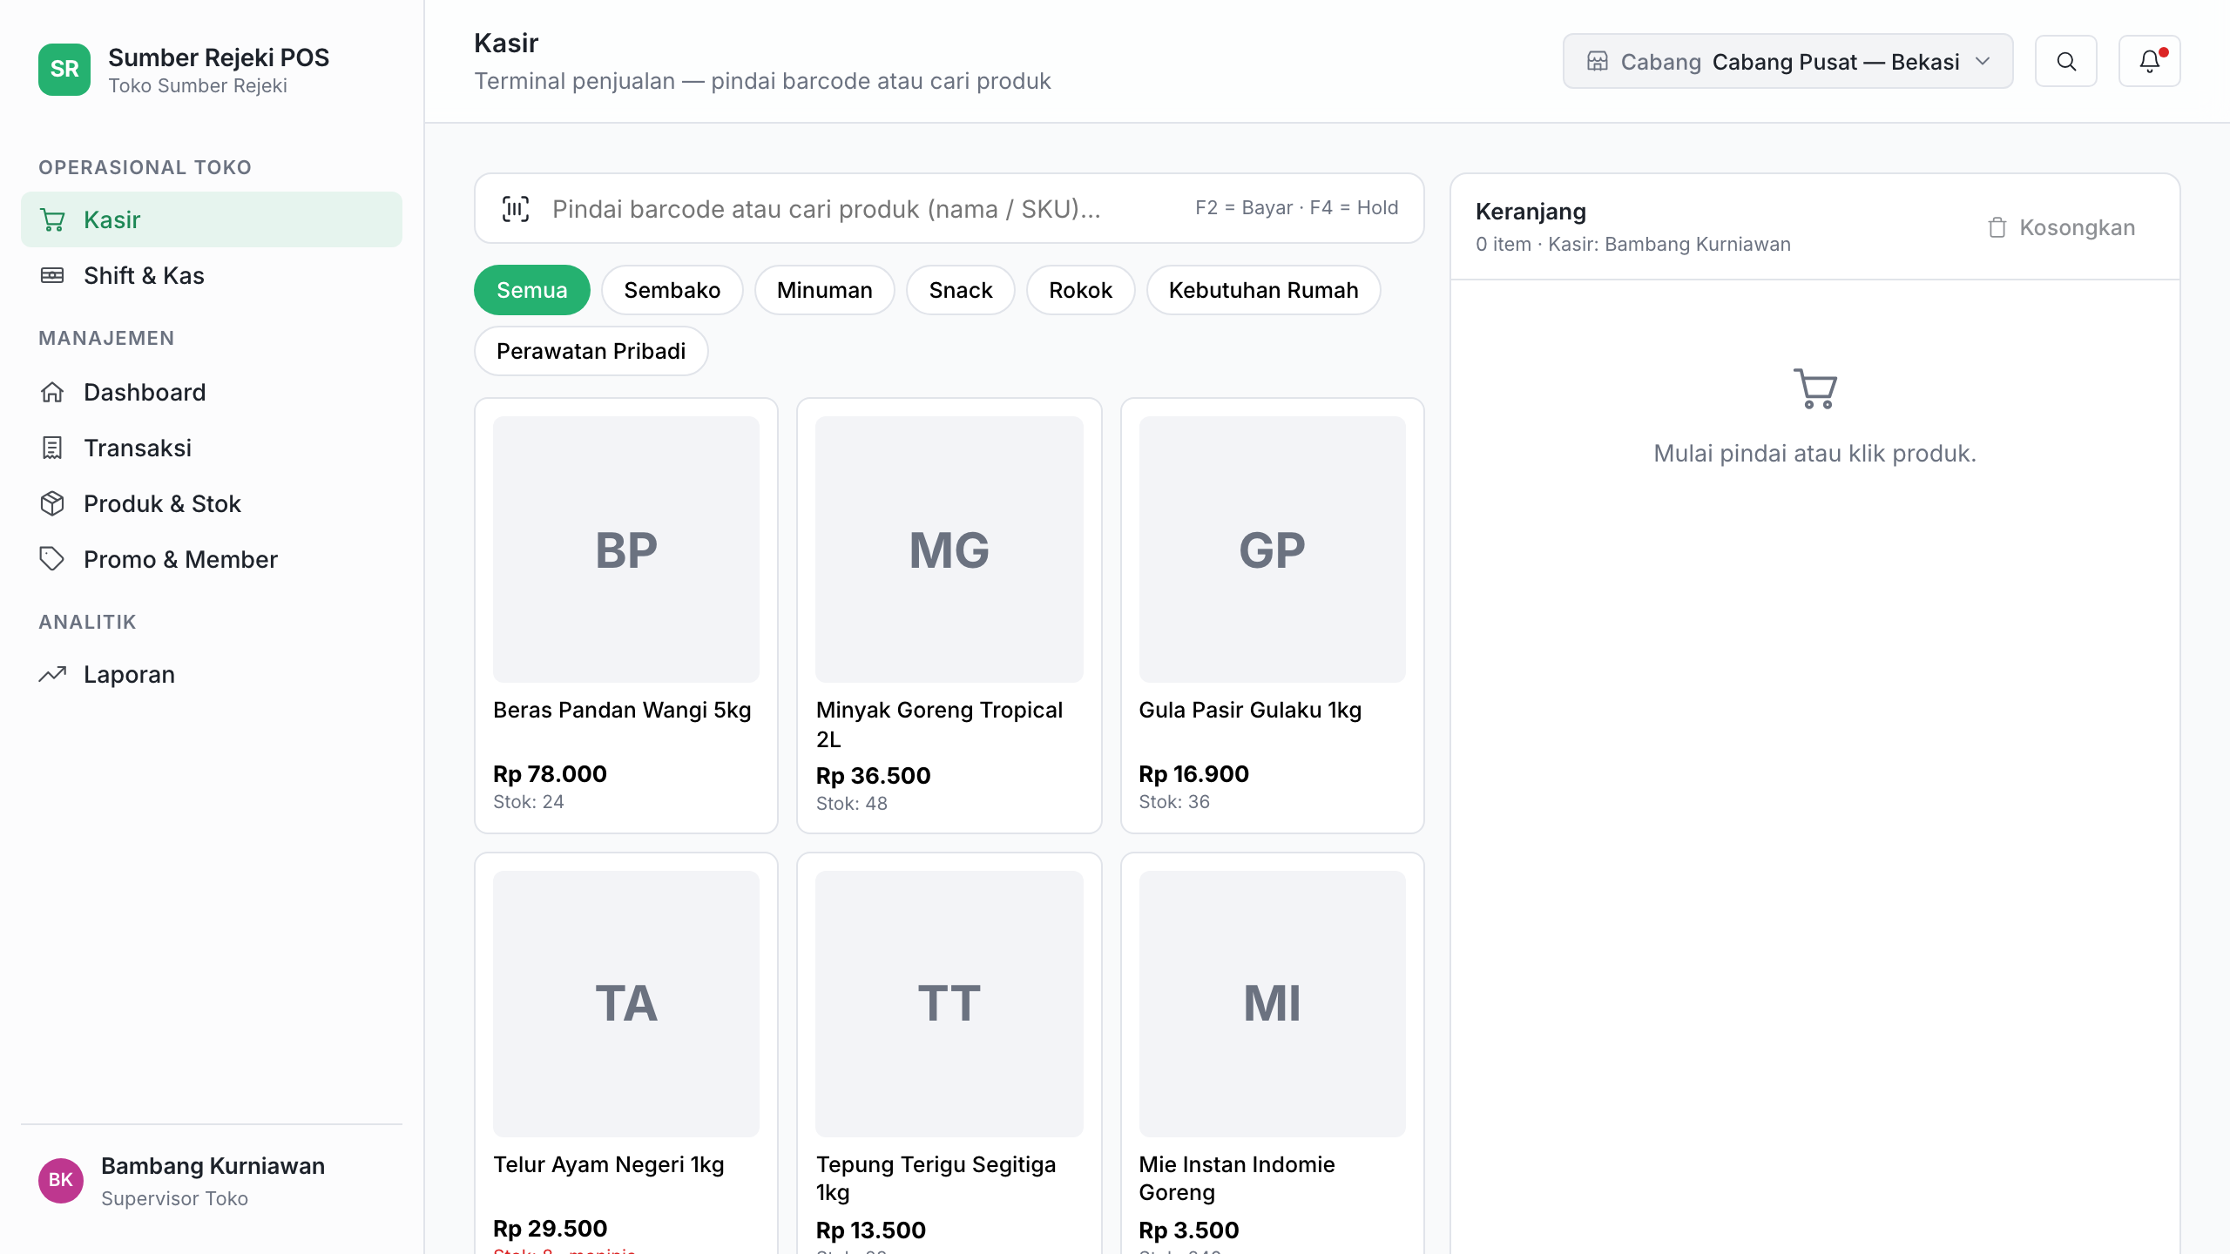This screenshot has height=1254, width=2230.
Task: Open the Kasir menu item
Action: point(212,219)
